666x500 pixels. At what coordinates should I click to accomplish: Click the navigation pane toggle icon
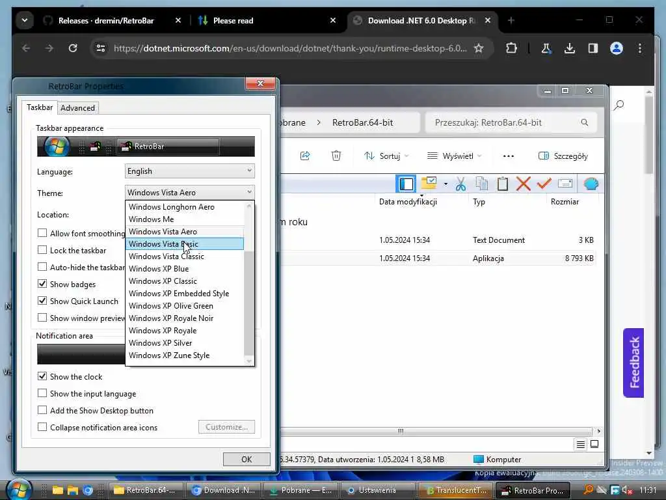pos(406,184)
